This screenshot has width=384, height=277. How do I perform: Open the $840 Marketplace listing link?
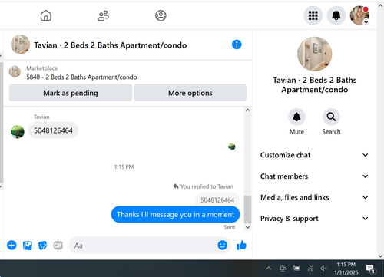(81, 77)
